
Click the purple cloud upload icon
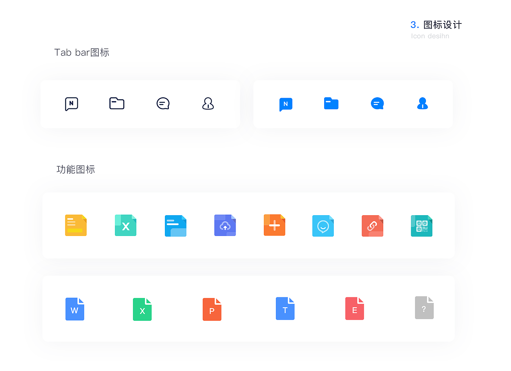pyautogui.click(x=225, y=226)
